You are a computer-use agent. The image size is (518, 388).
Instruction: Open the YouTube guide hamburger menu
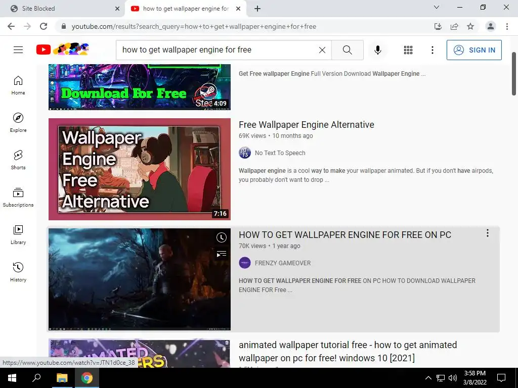18,50
